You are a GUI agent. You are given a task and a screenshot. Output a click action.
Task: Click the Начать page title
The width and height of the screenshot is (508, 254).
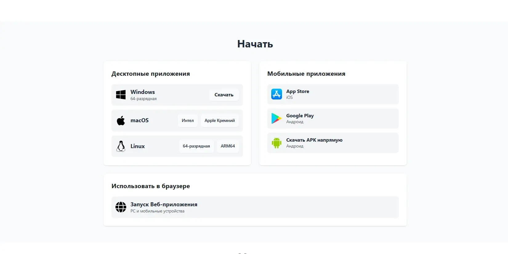255,44
